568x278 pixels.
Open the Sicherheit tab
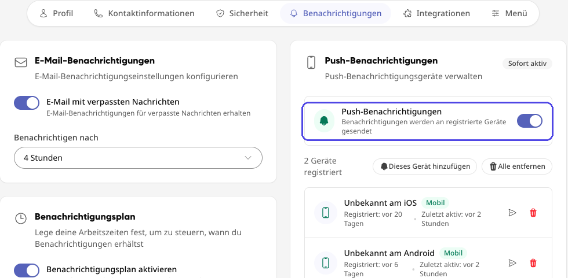click(x=242, y=13)
